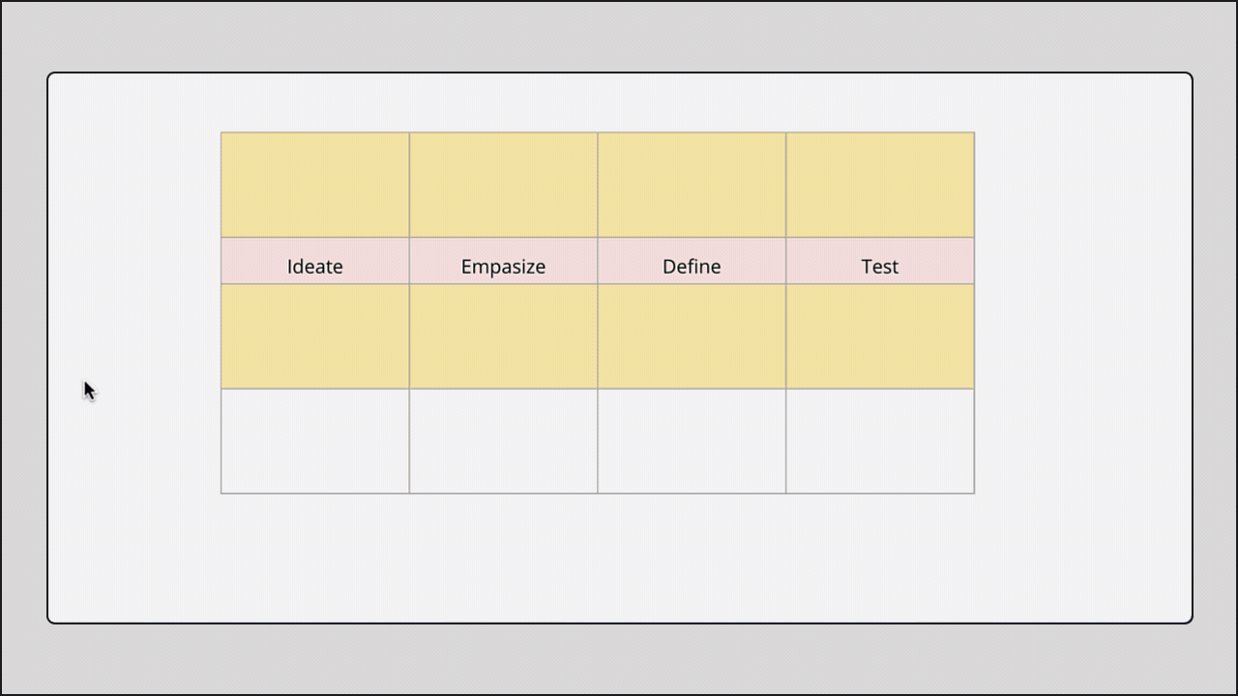Click white bottom-row cell in Test column
This screenshot has width=1238, height=696.
880,441
